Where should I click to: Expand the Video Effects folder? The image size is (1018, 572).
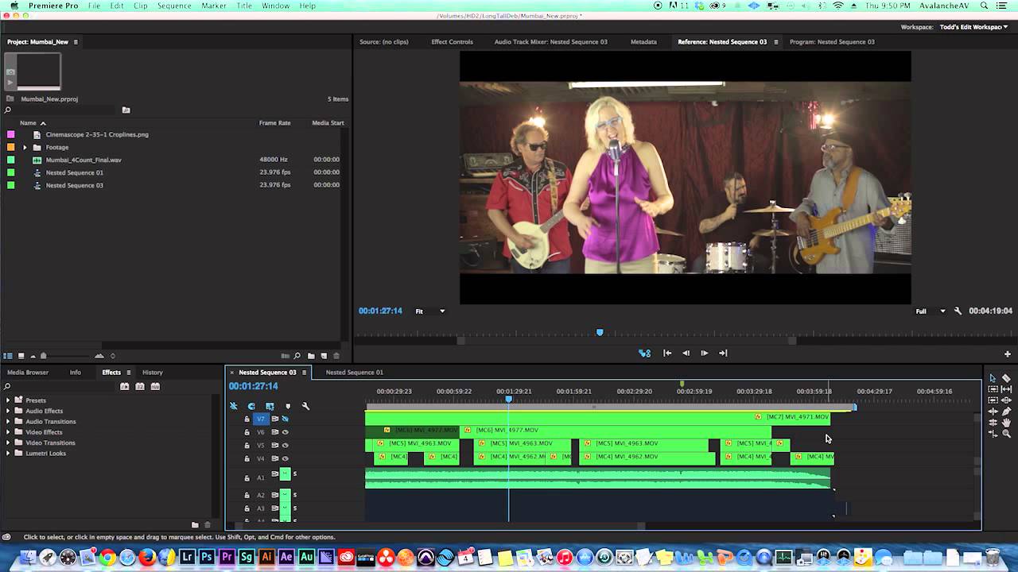tap(8, 432)
